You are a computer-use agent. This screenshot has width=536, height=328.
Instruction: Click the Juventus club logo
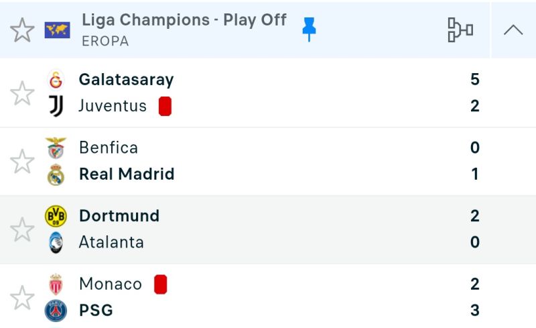pos(56,106)
